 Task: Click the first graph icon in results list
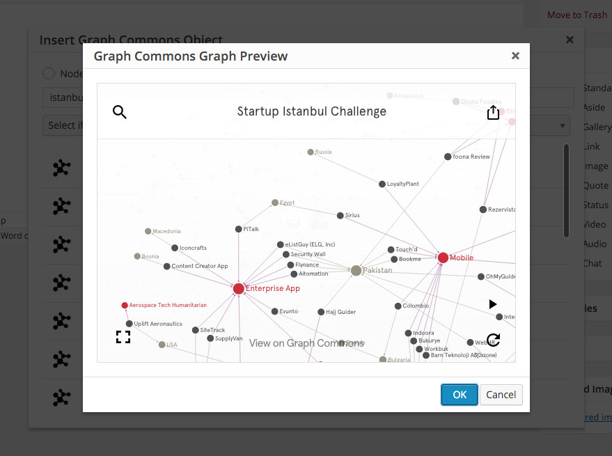[62, 168]
